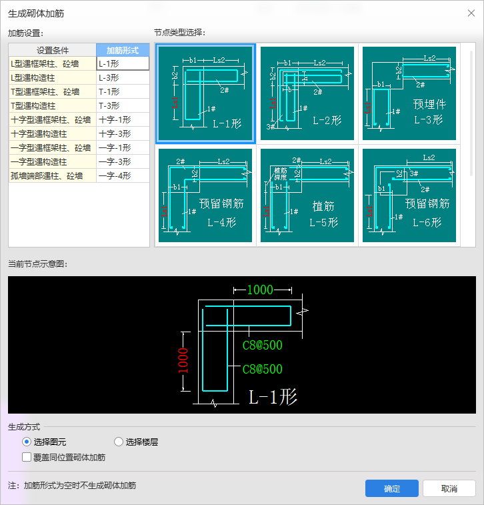Select row 十字型遇框架柱、砼墙

click(53, 120)
